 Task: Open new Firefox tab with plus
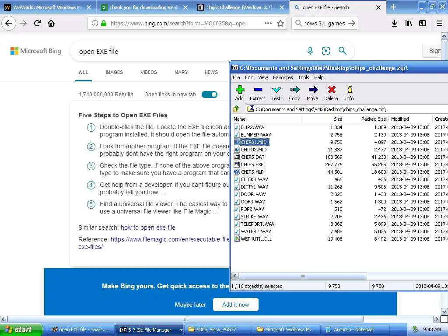point(393,7)
